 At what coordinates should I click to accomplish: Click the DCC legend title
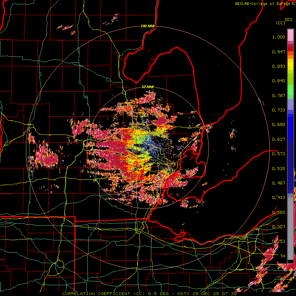tap(289, 20)
